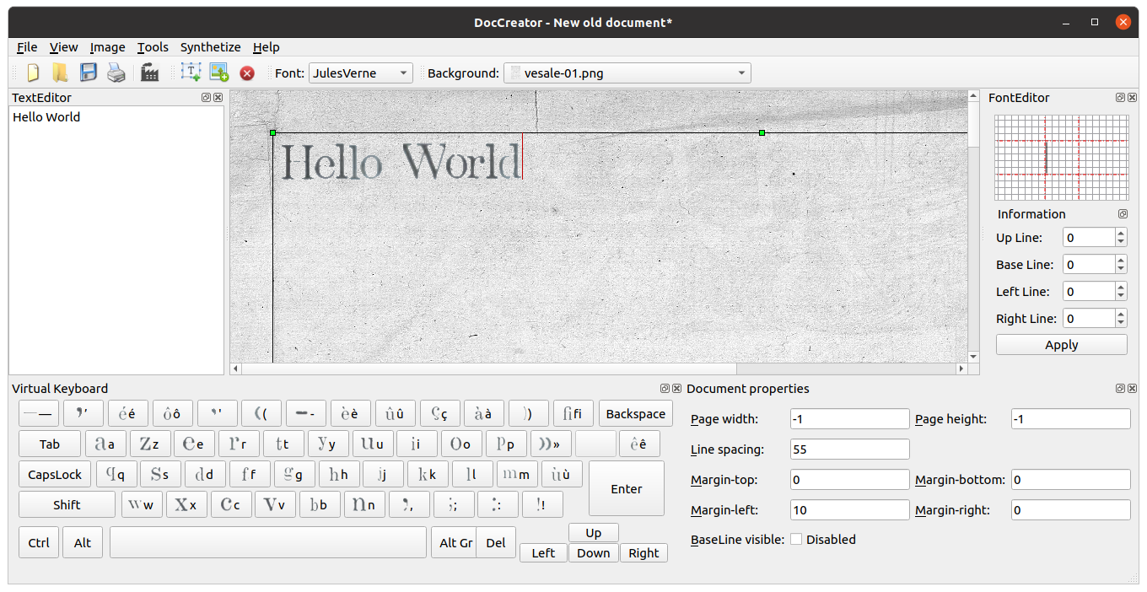Close the TextEditor panel

[x=218, y=98]
